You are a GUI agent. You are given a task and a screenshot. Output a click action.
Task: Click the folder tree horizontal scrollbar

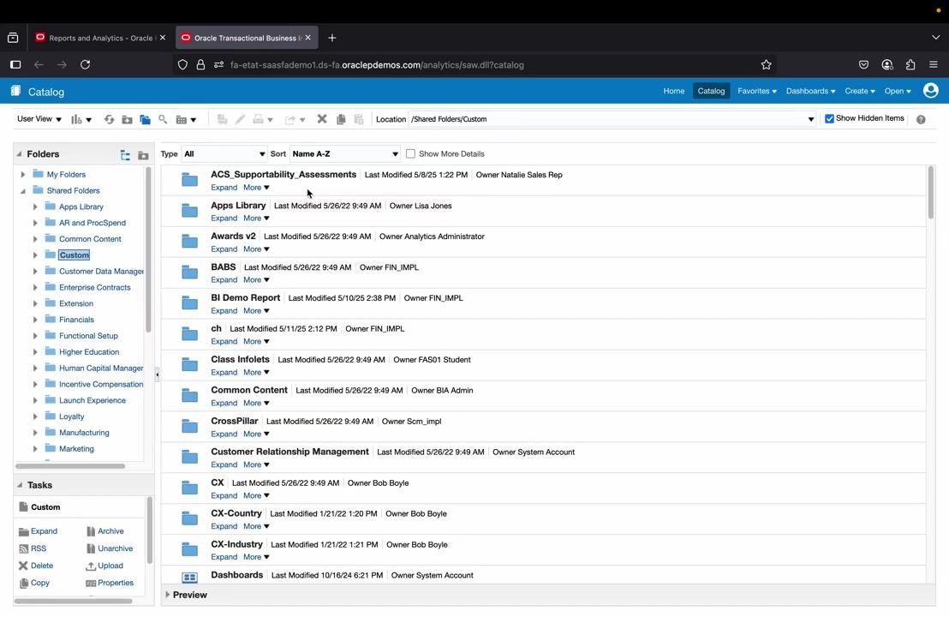coord(70,466)
